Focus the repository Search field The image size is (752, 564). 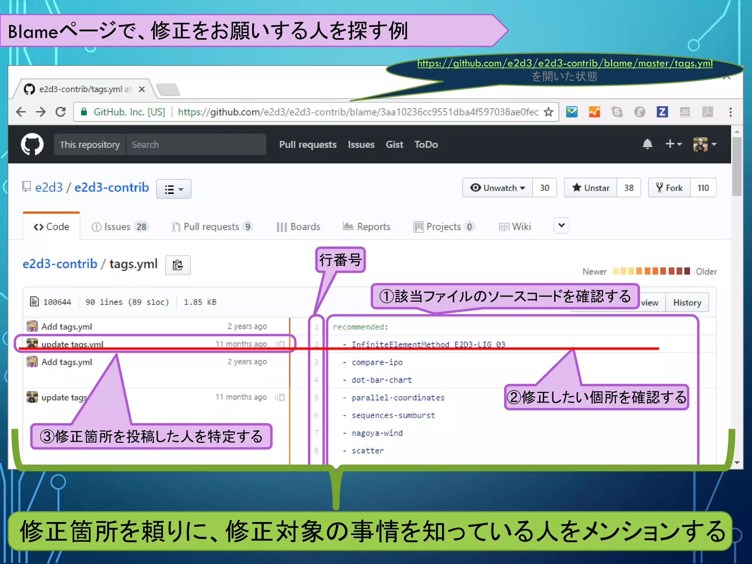[196, 144]
